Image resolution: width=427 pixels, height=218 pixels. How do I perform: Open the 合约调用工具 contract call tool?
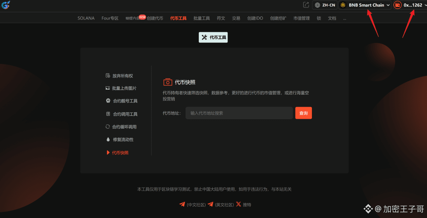pos(121,114)
